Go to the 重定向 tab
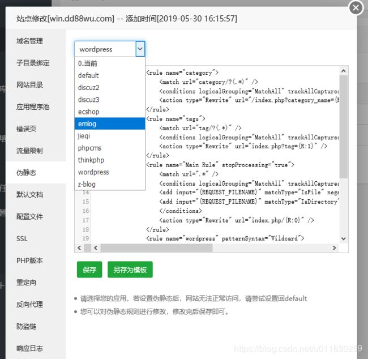 [x=36, y=283]
